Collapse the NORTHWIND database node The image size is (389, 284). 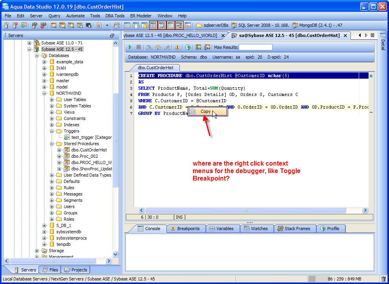click(44, 94)
